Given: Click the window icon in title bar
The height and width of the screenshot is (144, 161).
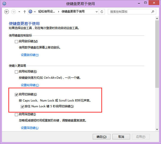Looking at the screenshot, I should click(3, 4).
